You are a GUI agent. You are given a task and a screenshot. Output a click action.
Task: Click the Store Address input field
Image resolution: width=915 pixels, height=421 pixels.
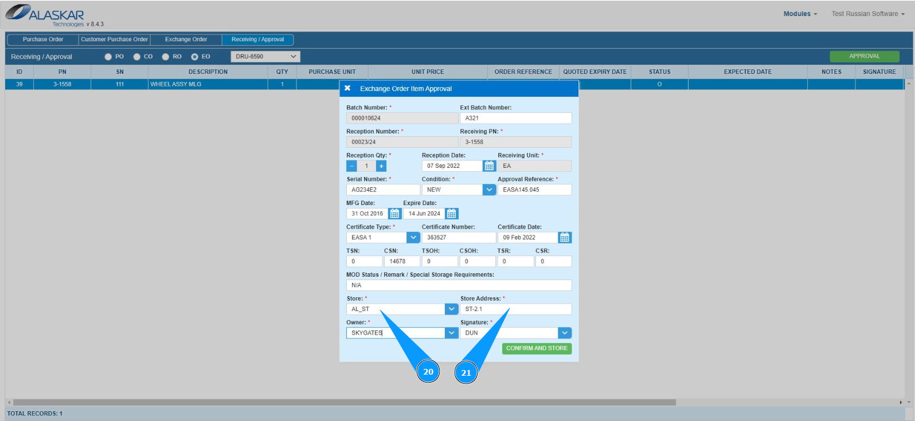[x=515, y=309]
